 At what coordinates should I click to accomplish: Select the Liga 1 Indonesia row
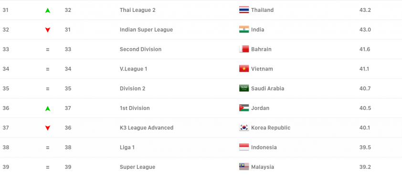[x=201, y=147]
